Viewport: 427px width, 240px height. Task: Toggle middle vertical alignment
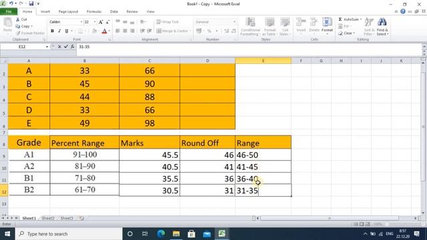(x=125, y=22)
